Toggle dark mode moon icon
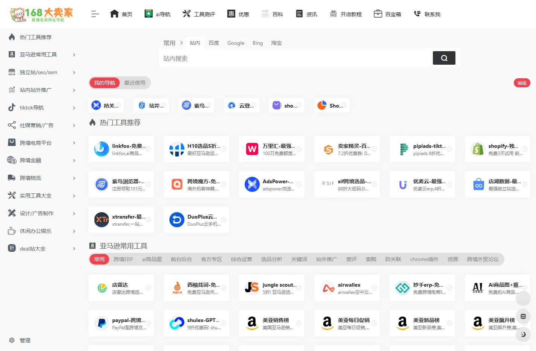Image resolution: width=536 pixels, height=351 pixels. point(523,334)
